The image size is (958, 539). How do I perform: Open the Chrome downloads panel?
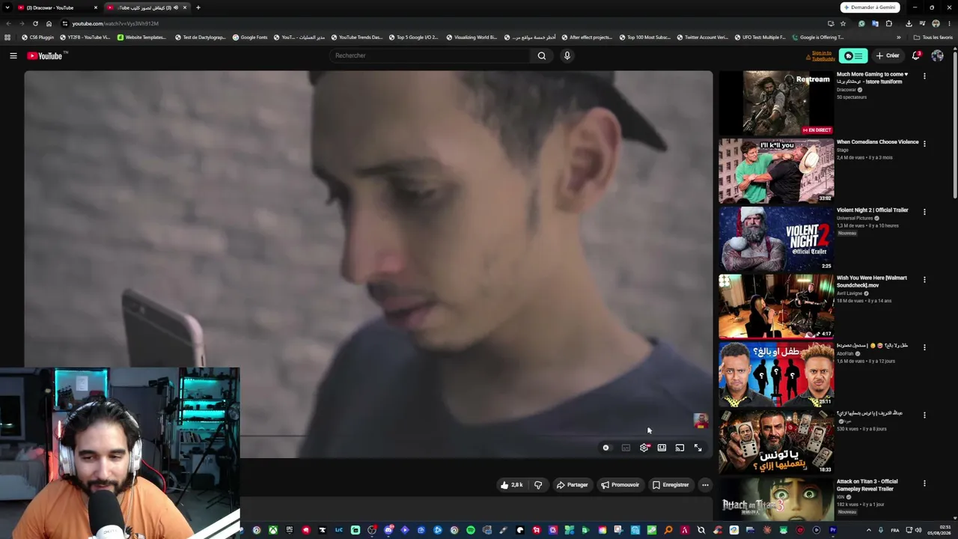pyautogui.click(x=909, y=23)
